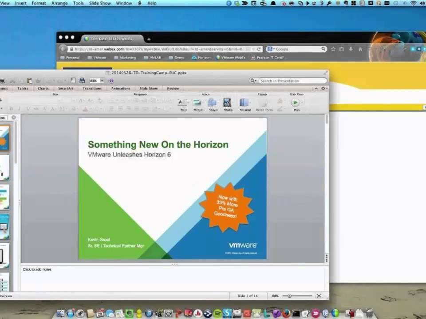
Task: Open the Help menu in menu bar
Action: coord(152,3)
